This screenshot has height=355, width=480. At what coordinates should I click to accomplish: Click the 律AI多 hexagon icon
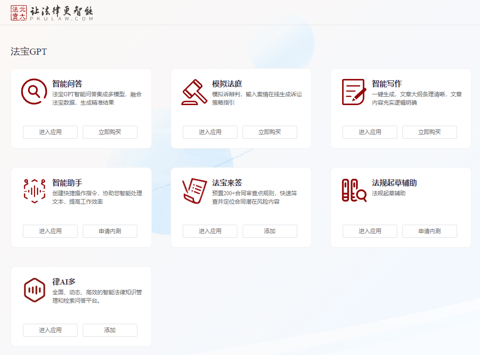click(35, 290)
